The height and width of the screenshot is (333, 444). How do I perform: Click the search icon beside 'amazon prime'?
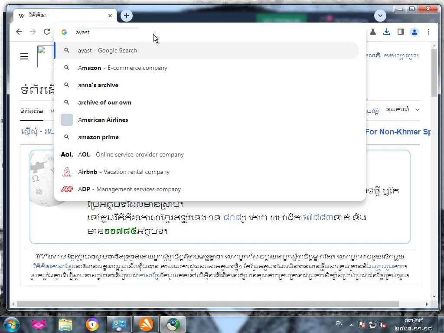66,137
